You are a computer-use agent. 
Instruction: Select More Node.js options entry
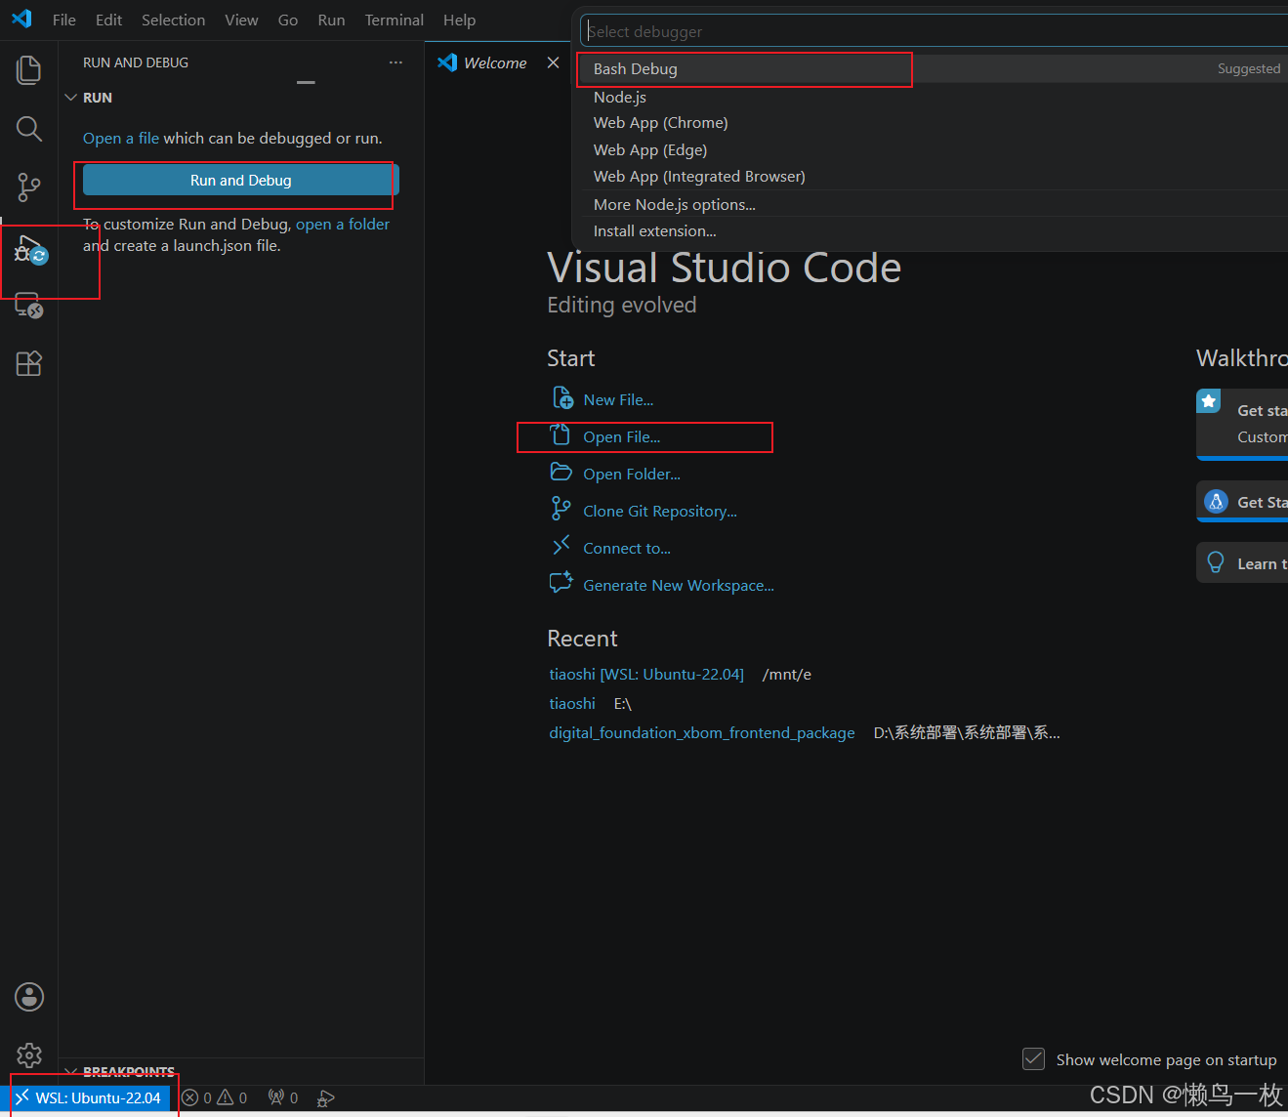[933, 204]
